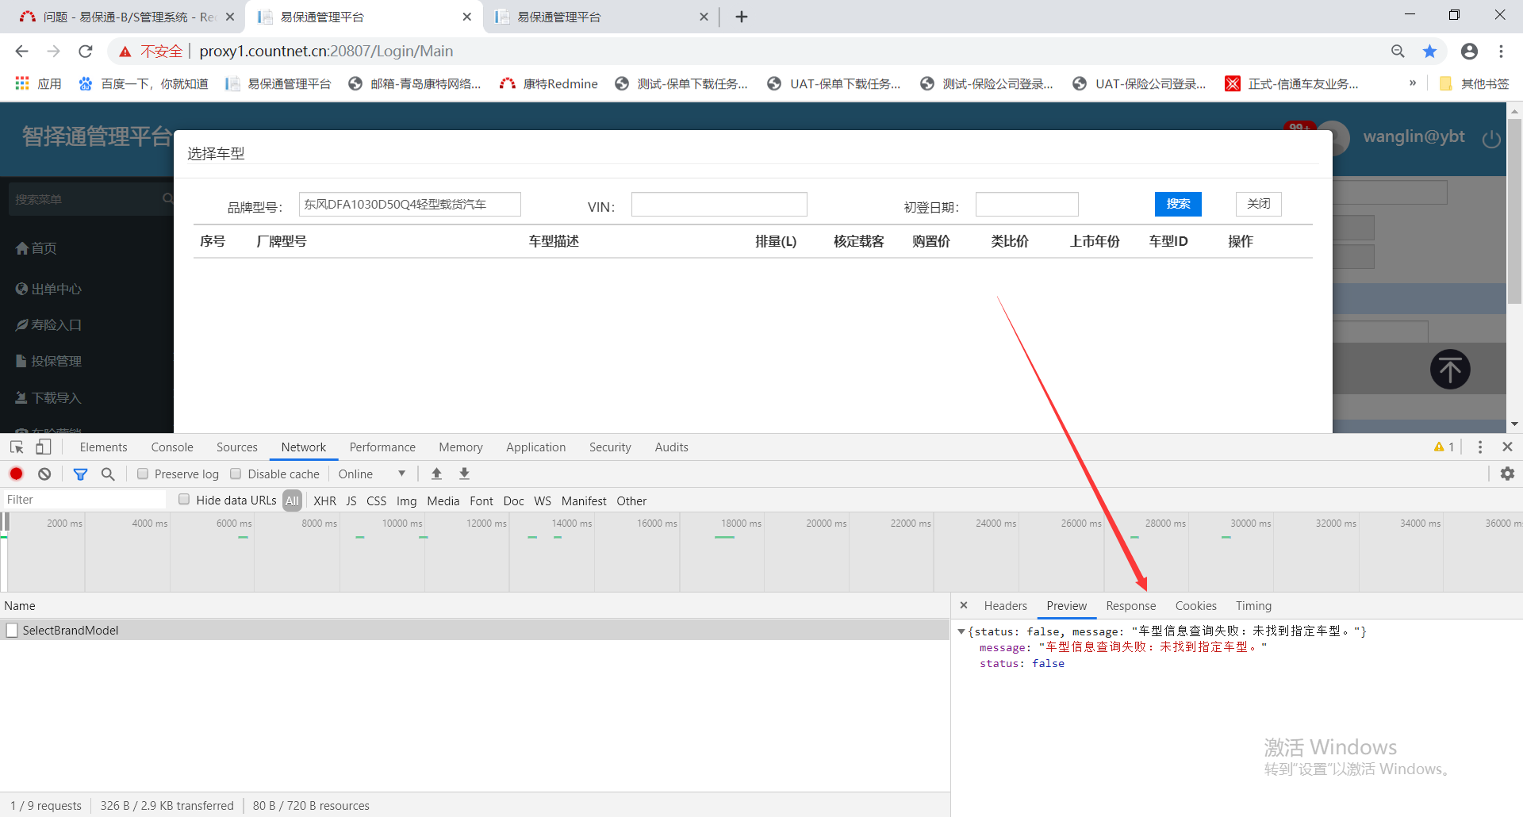Clear the network log
Screen dimensions: 1523x817
pos(44,474)
